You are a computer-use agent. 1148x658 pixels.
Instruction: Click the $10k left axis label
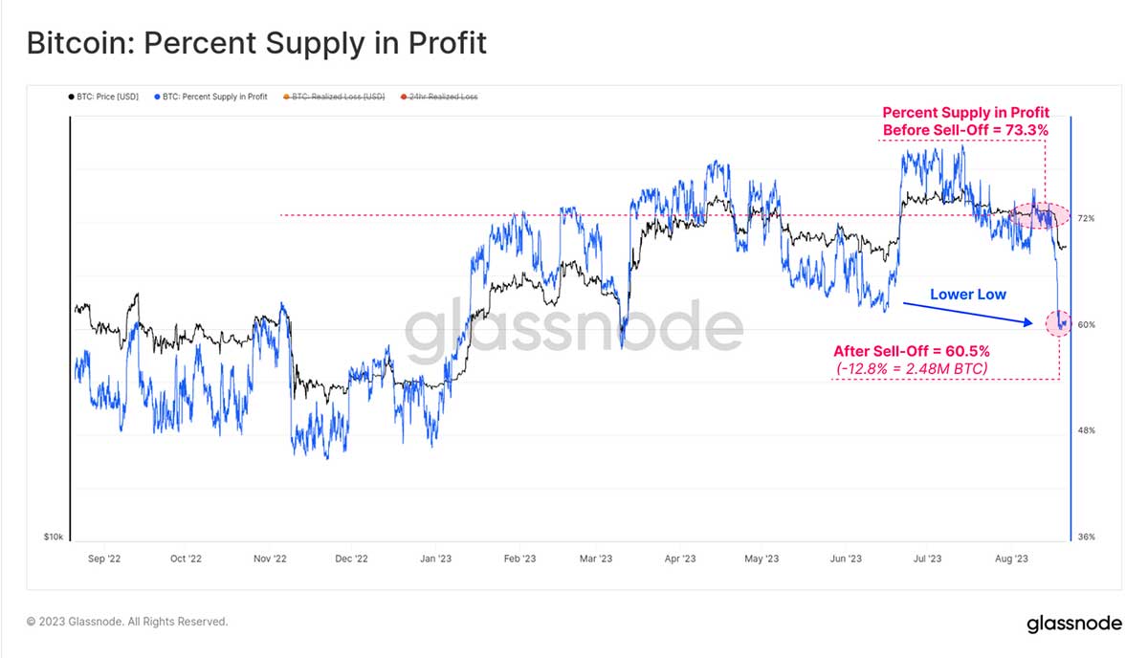[55, 537]
